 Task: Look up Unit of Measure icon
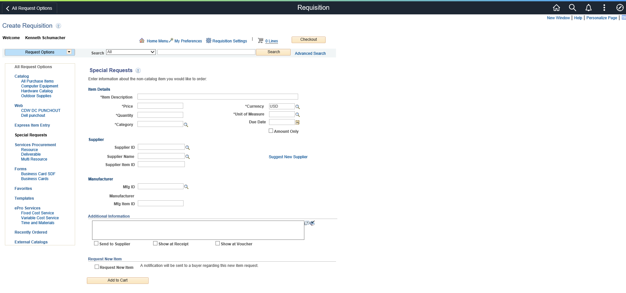click(x=297, y=115)
